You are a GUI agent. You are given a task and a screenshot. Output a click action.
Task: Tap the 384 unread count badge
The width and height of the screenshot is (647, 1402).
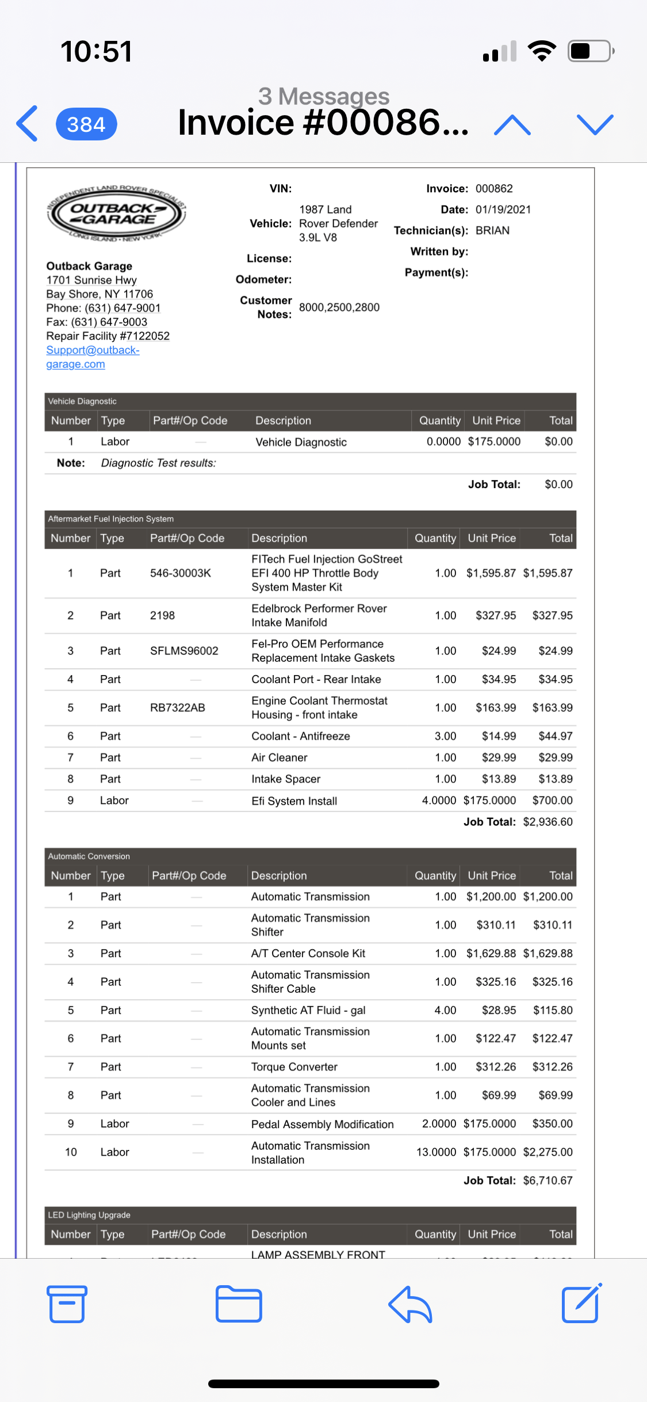[x=86, y=124]
